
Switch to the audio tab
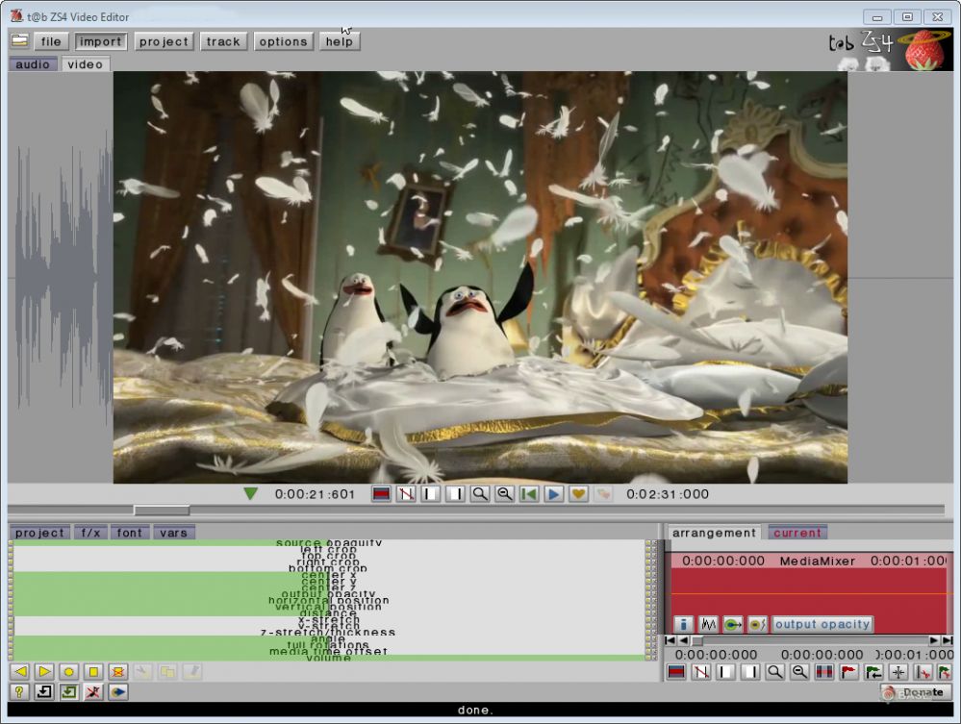pos(33,64)
